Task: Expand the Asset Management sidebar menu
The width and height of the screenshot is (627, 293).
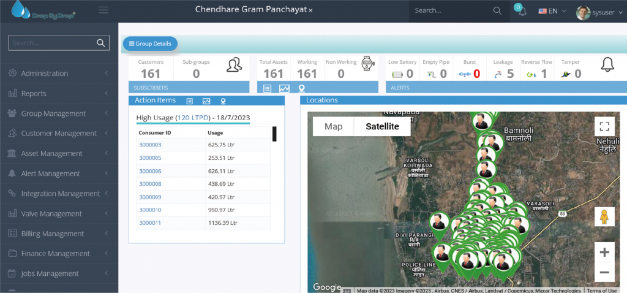Action: coord(51,153)
